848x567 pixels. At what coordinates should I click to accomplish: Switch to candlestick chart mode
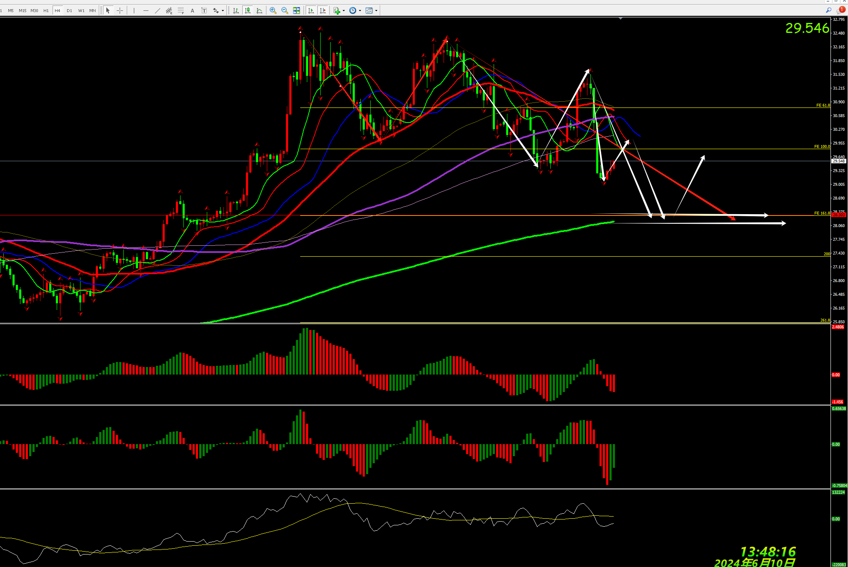[248, 10]
